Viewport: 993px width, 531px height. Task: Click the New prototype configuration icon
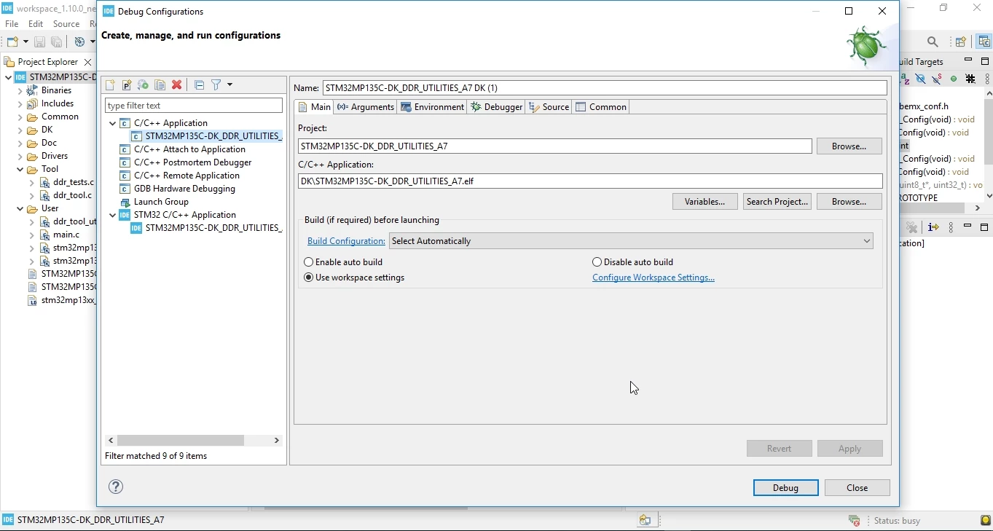tap(127, 85)
